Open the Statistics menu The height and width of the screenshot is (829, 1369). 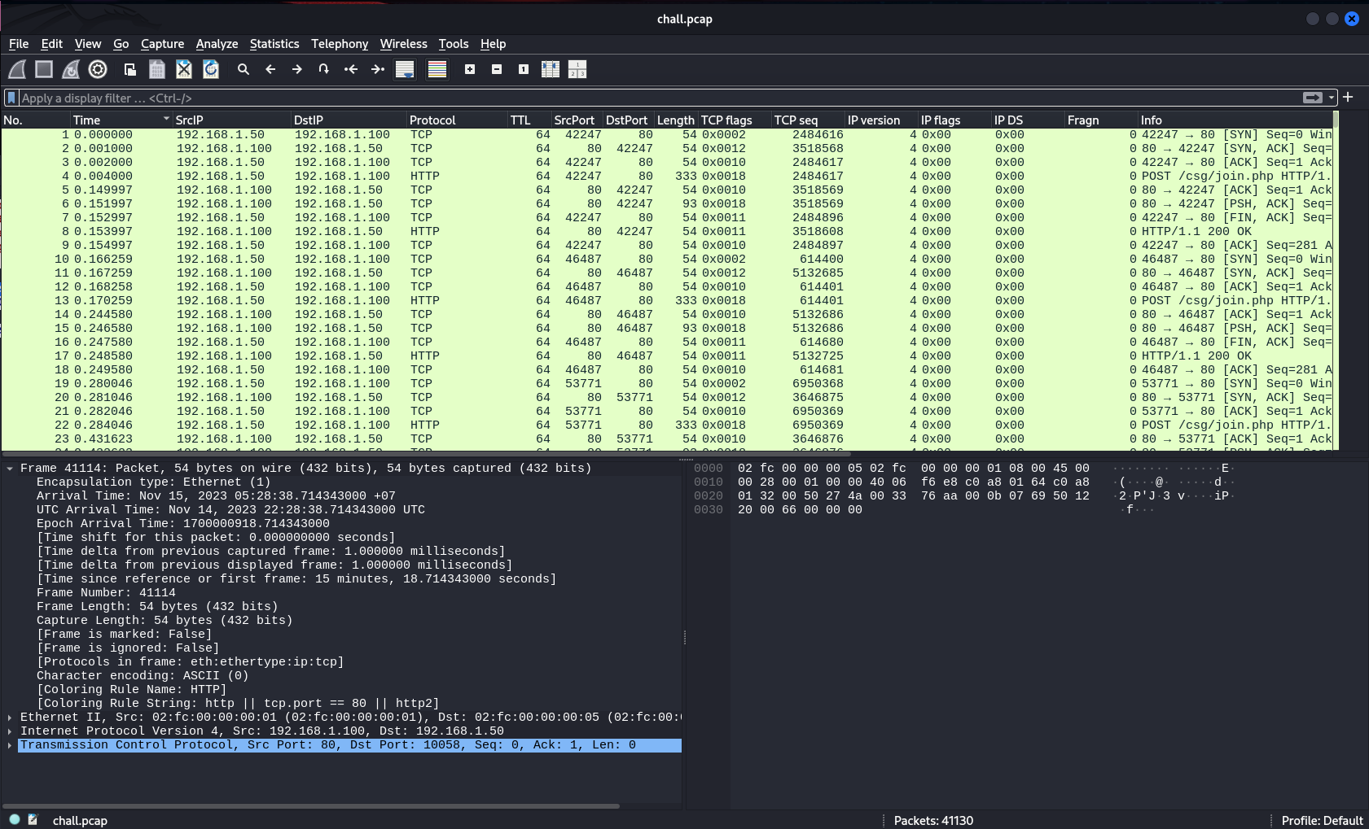click(274, 44)
